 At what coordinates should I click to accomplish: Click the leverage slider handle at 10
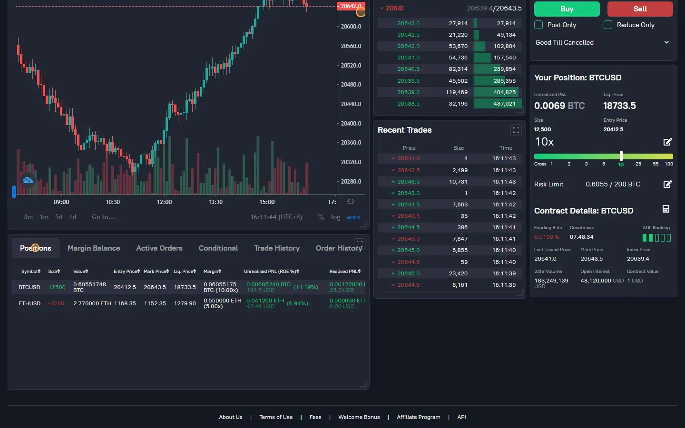pos(621,156)
